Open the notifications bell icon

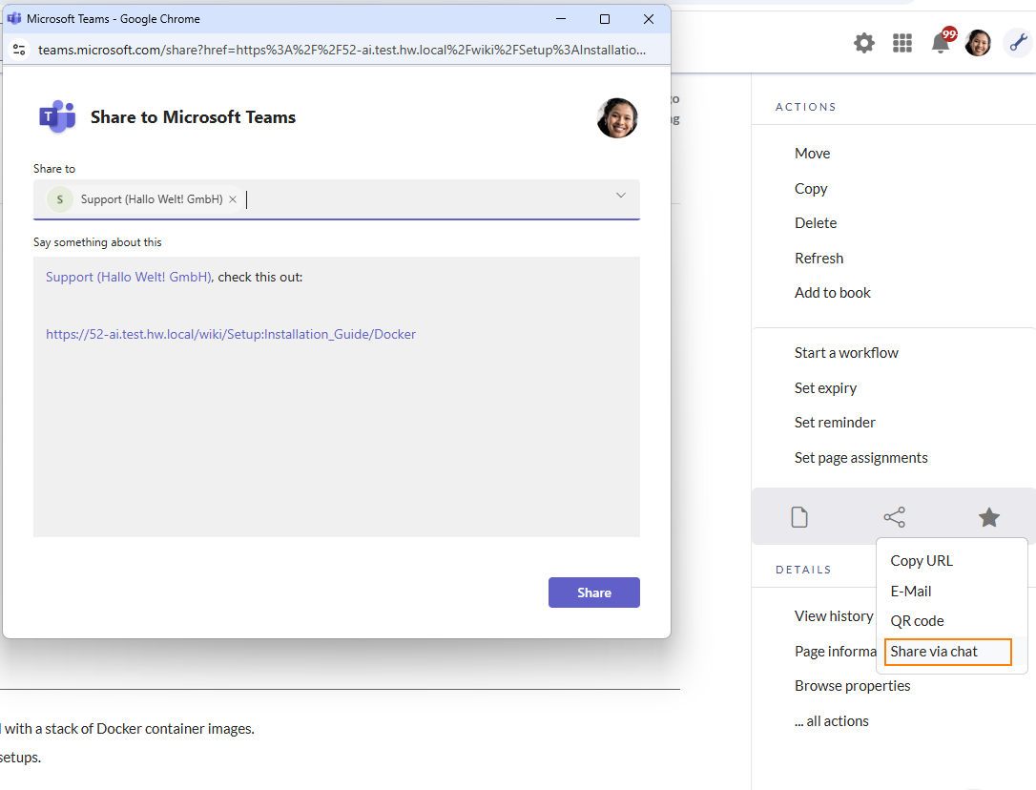(x=941, y=43)
